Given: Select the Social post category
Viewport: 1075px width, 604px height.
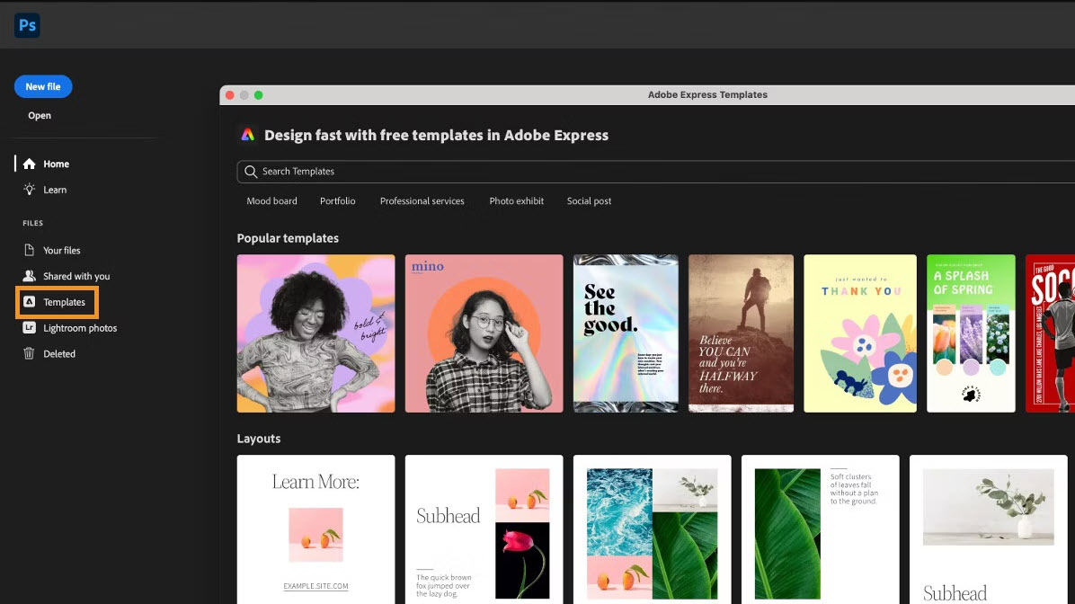Looking at the screenshot, I should coord(589,201).
